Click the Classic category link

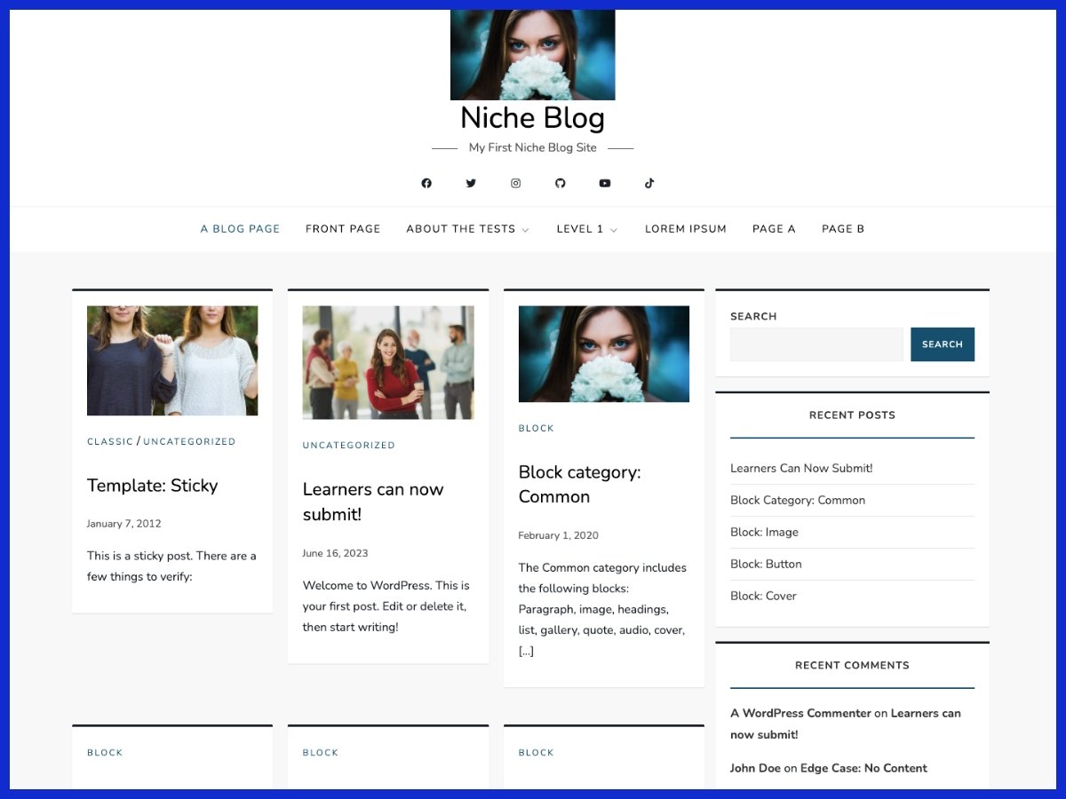[x=110, y=441]
